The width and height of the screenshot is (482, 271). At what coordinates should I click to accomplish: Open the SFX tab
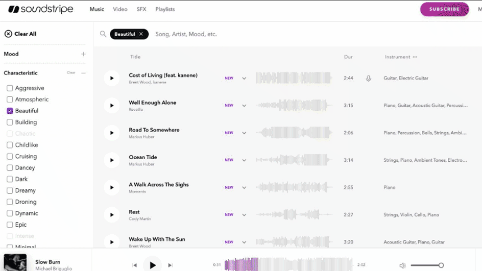tap(141, 9)
